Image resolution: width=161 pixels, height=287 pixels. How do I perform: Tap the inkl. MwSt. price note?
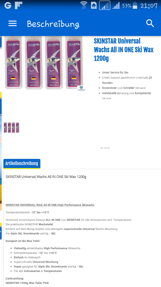105,148
